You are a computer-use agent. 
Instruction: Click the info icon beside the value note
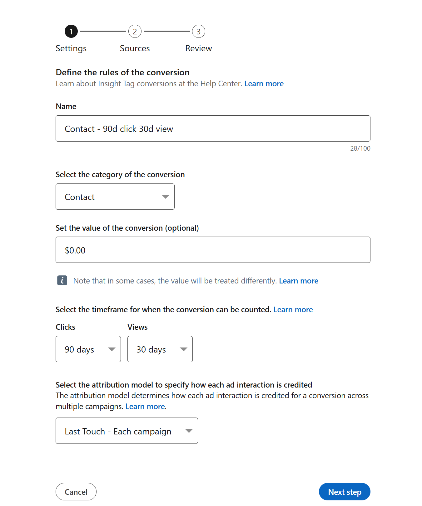point(62,280)
